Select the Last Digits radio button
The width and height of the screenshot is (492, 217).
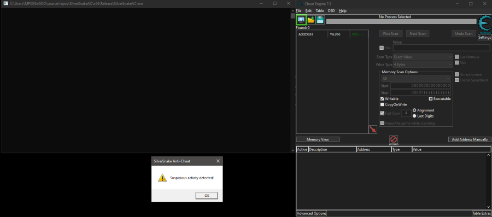point(414,116)
